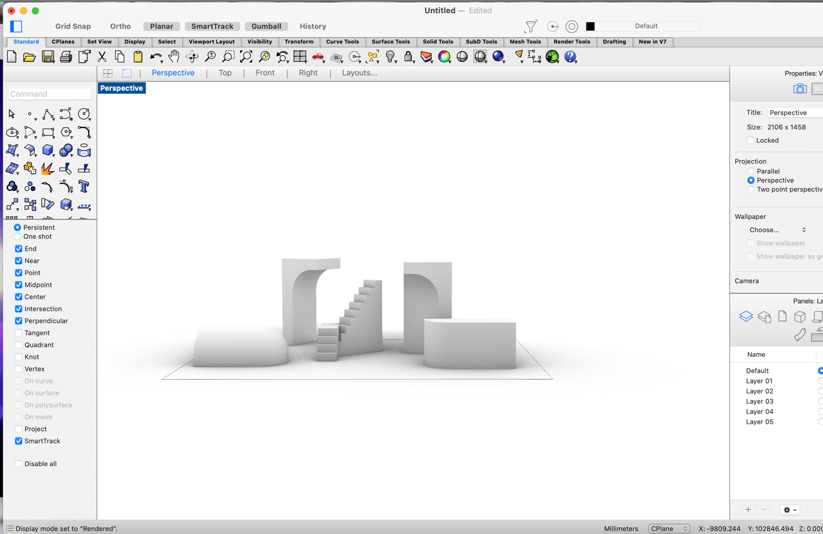
Task: Click the scissors Cut icon
Action: pyautogui.click(x=102, y=57)
